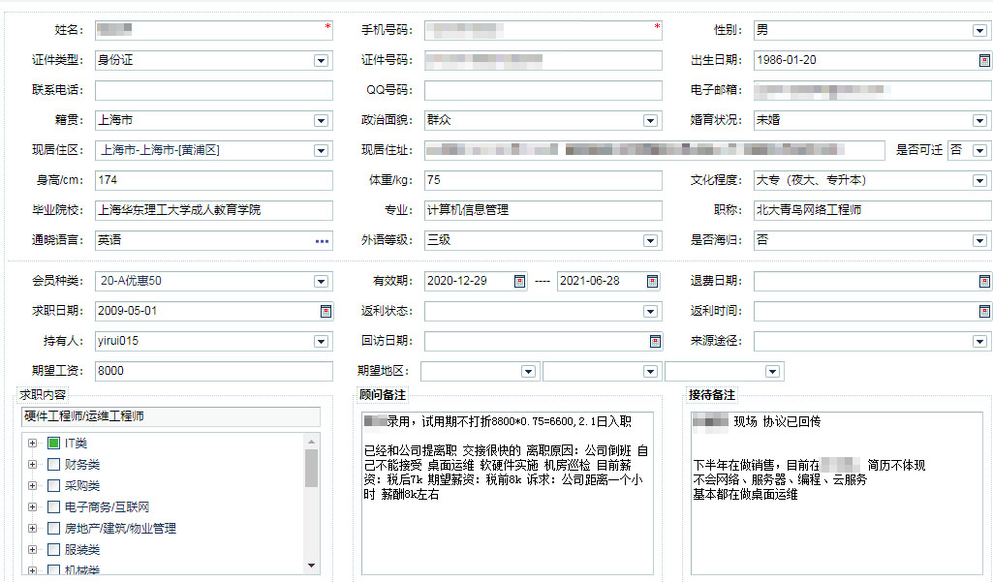Image resolution: width=993 pixels, height=582 pixels.
Task: Click the job category list scroll-up arrow
Action: (311, 442)
